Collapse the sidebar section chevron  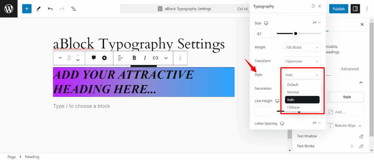tap(361, 83)
